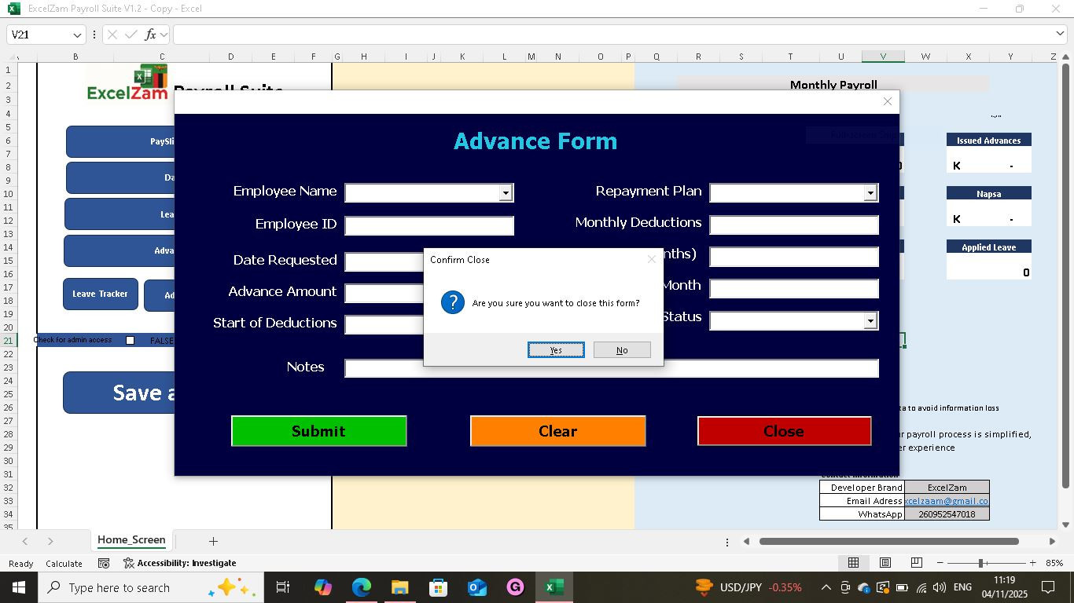Click the Employee ID input field
Viewport: 1074px width, 603px height.
[x=429, y=226]
